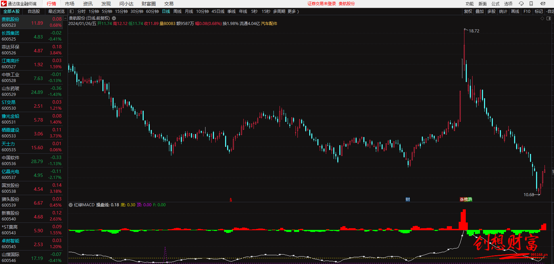Expand the 红绿MACD indicator dropdown

click(71, 205)
